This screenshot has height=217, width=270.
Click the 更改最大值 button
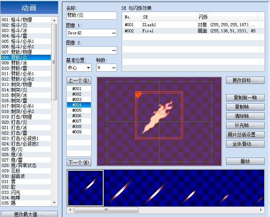coord(29,214)
